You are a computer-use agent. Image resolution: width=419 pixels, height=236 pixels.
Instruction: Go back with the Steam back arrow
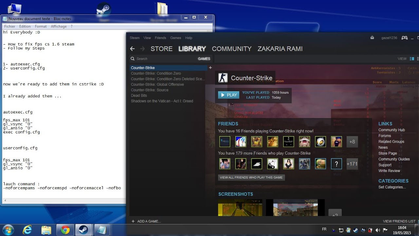pos(132,49)
